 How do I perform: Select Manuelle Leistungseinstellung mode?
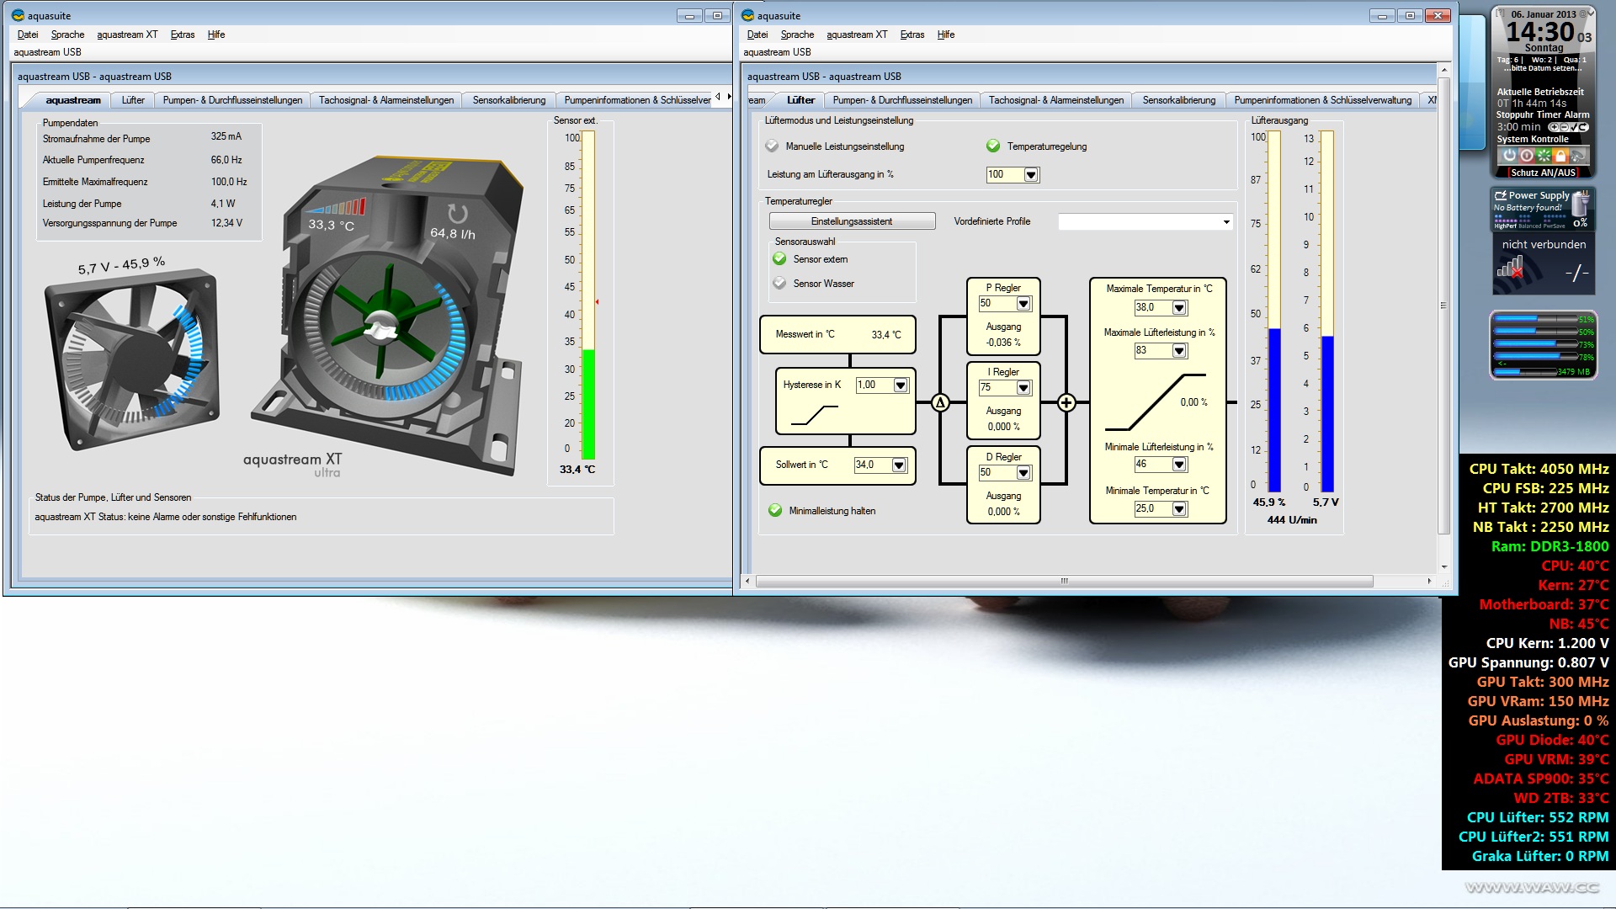tap(773, 146)
